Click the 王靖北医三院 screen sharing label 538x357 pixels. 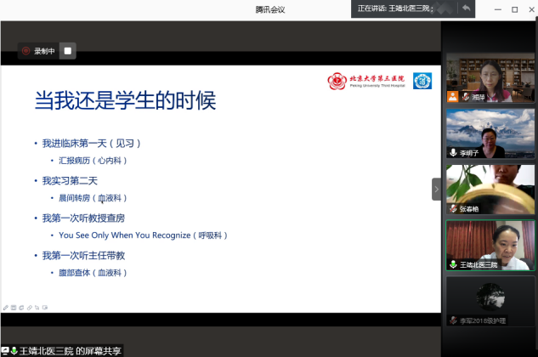coord(62,351)
